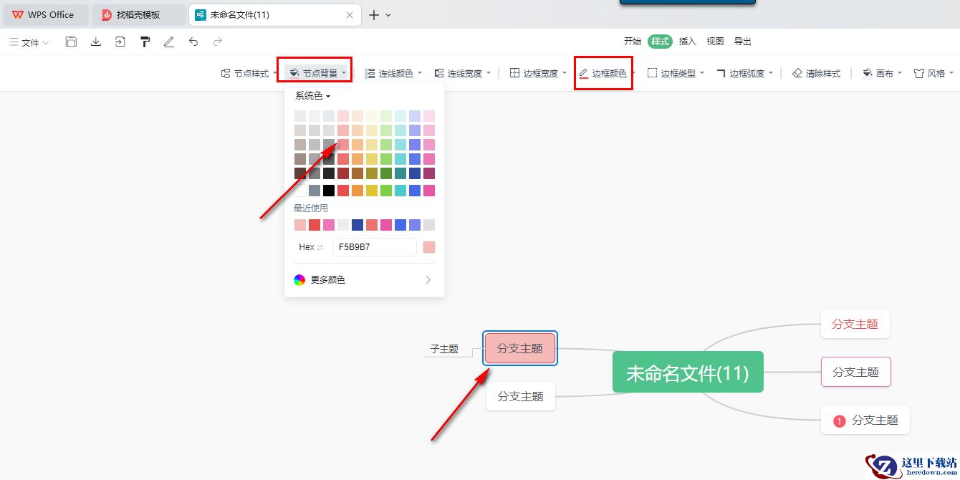Viewport: 960px width, 480px height.
Task: Click the new tab plus button
Action: click(373, 14)
